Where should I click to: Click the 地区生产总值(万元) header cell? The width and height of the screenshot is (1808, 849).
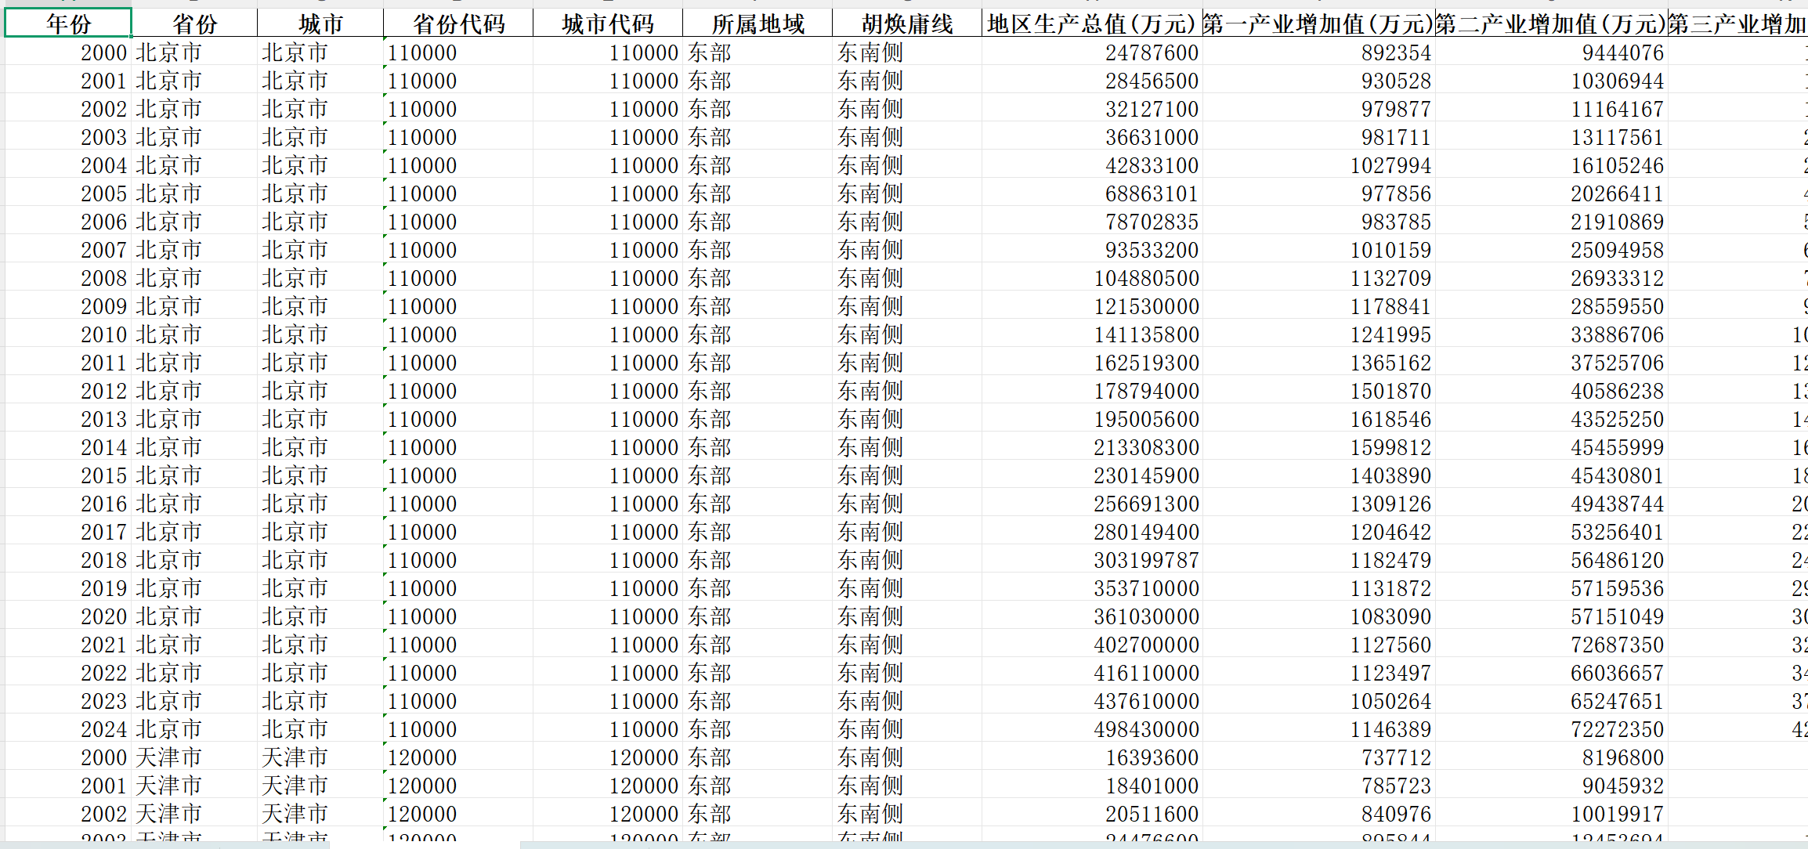[x=1091, y=23]
